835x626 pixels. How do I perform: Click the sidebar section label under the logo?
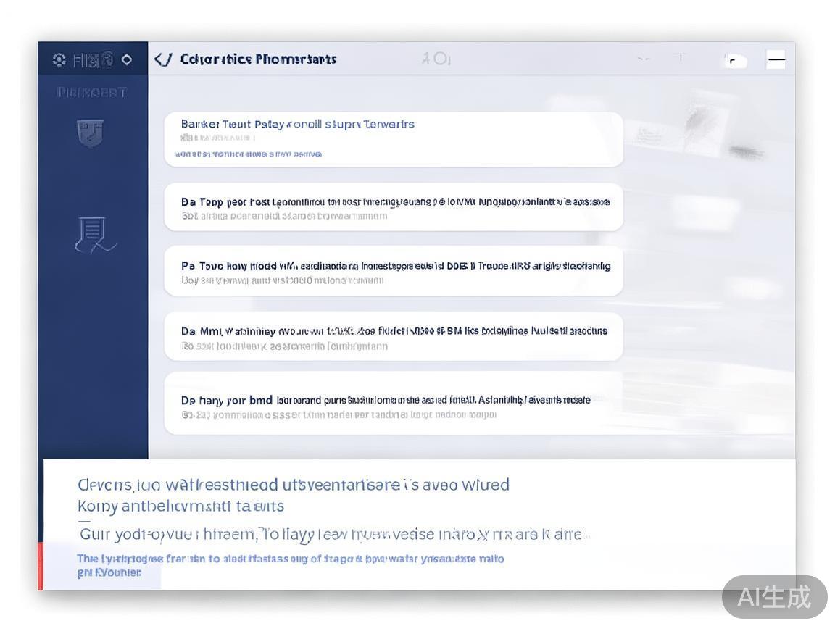coord(92,93)
